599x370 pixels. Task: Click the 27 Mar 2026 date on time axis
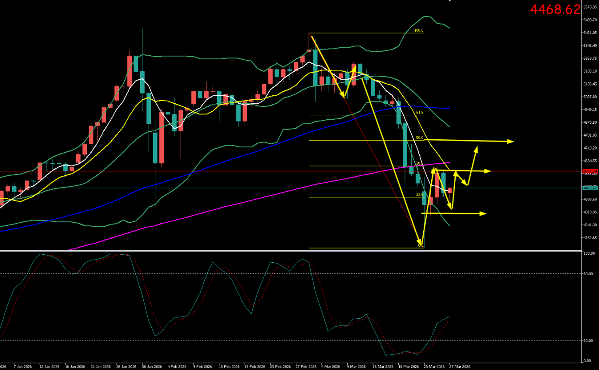point(460,367)
